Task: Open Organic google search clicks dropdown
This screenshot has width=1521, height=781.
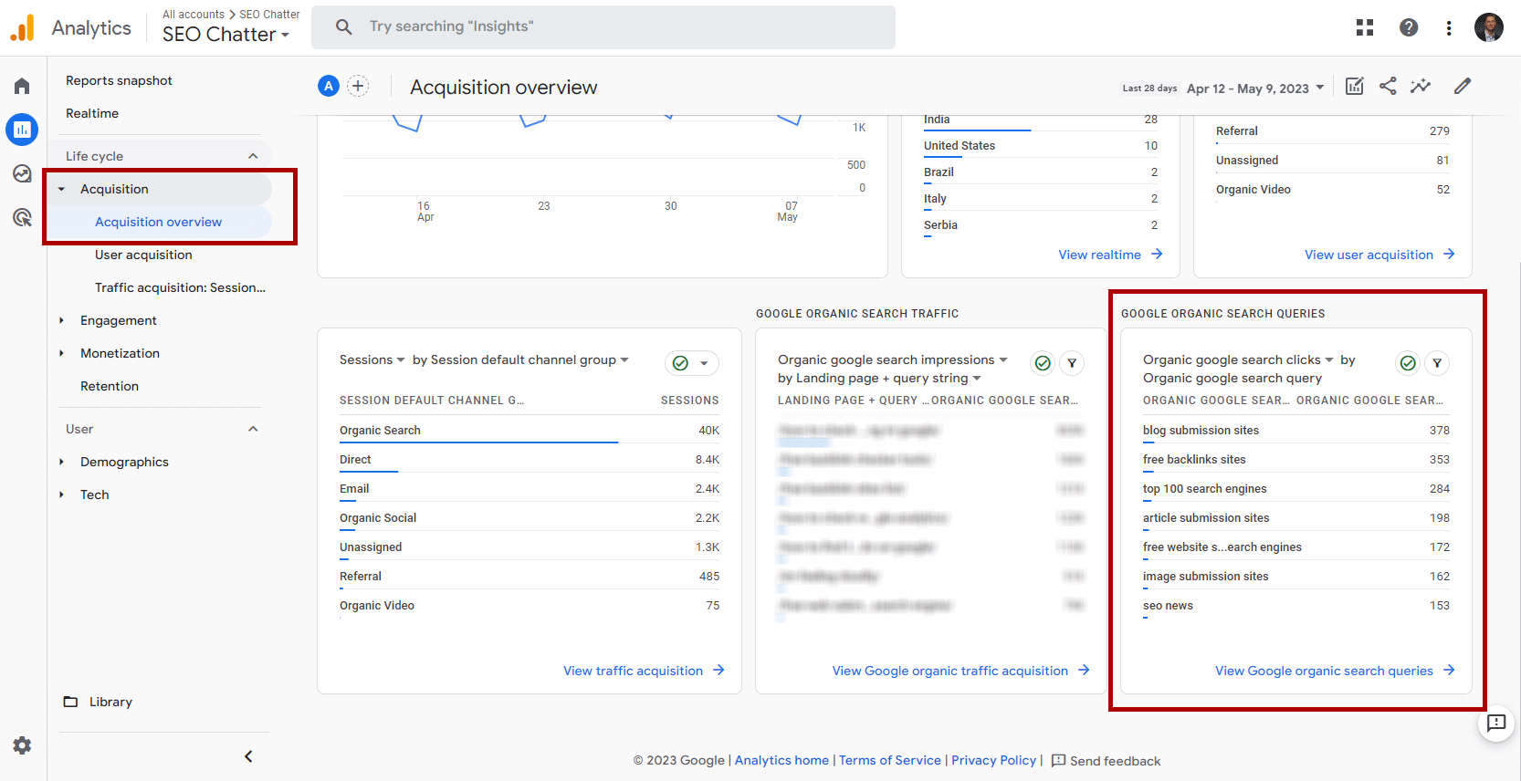Action: (x=1238, y=359)
